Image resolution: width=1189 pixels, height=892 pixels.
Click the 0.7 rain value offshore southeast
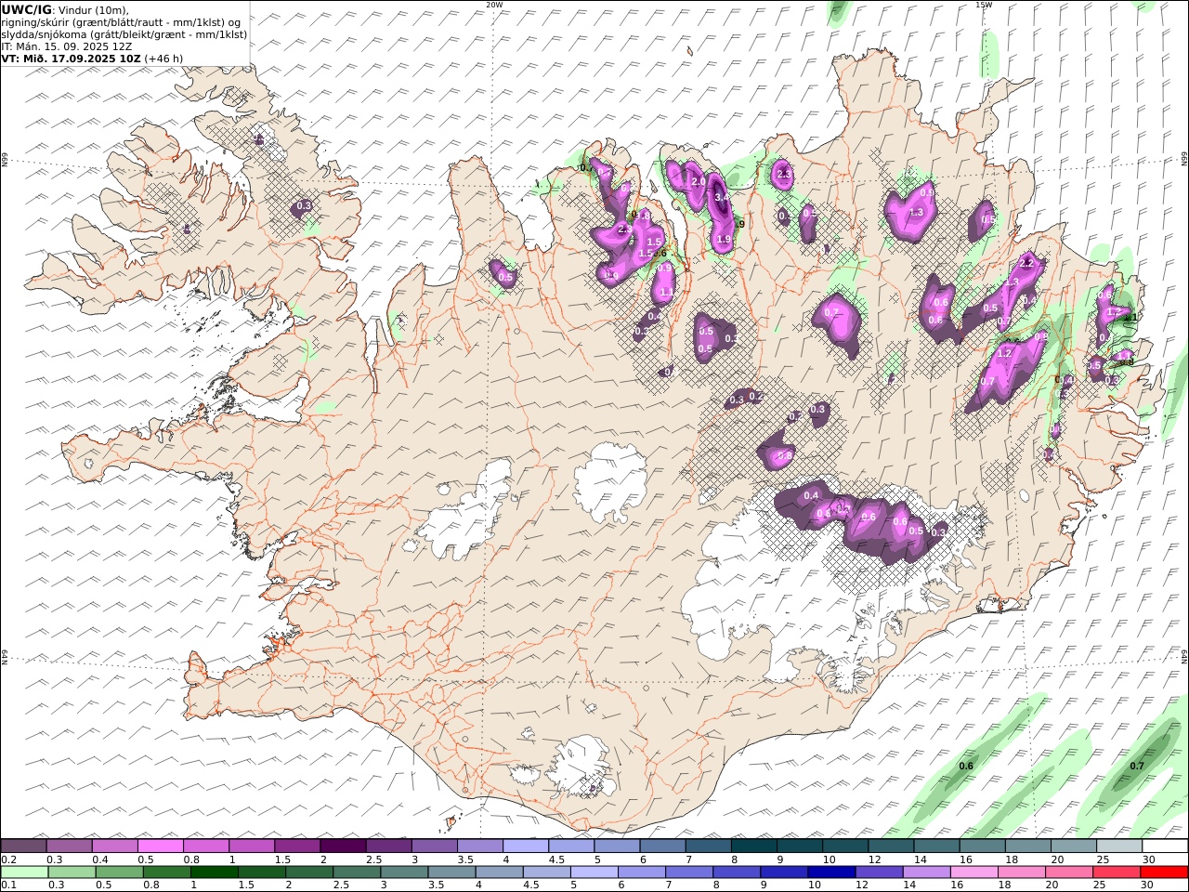coord(1137,766)
